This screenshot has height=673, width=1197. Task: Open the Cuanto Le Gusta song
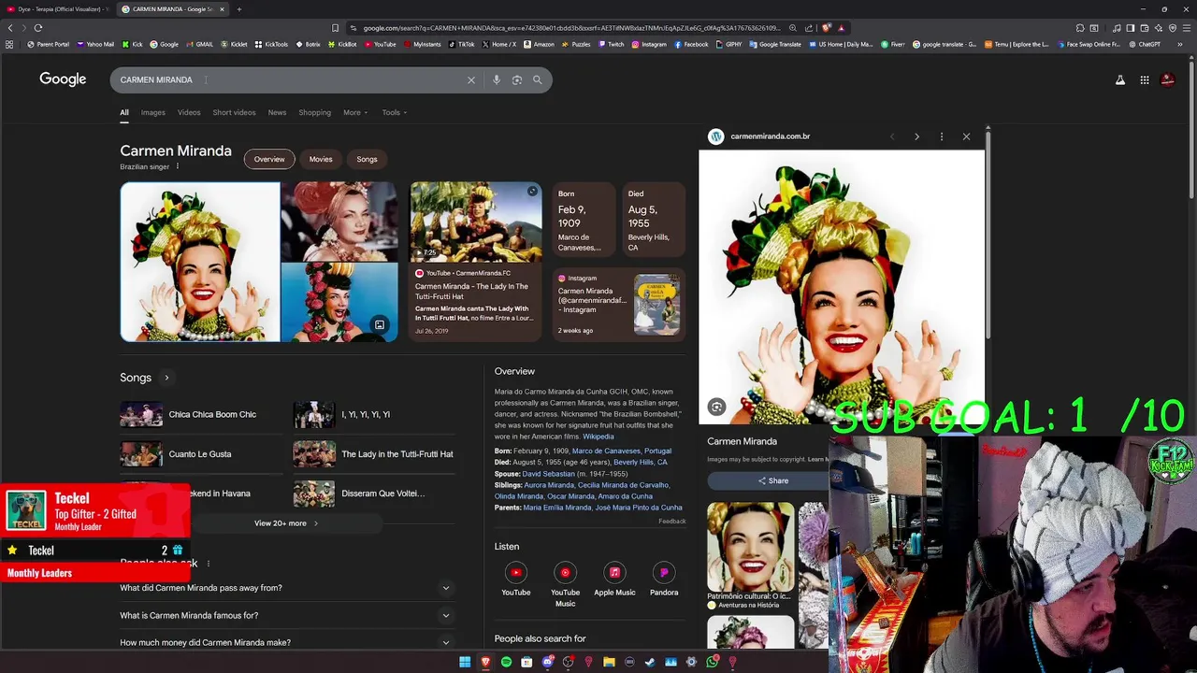click(x=200, y=454)
